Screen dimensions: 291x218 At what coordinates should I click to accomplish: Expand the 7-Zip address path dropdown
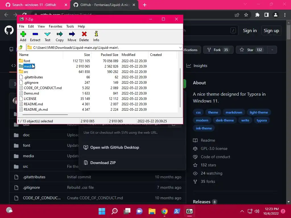pos(180,48)
